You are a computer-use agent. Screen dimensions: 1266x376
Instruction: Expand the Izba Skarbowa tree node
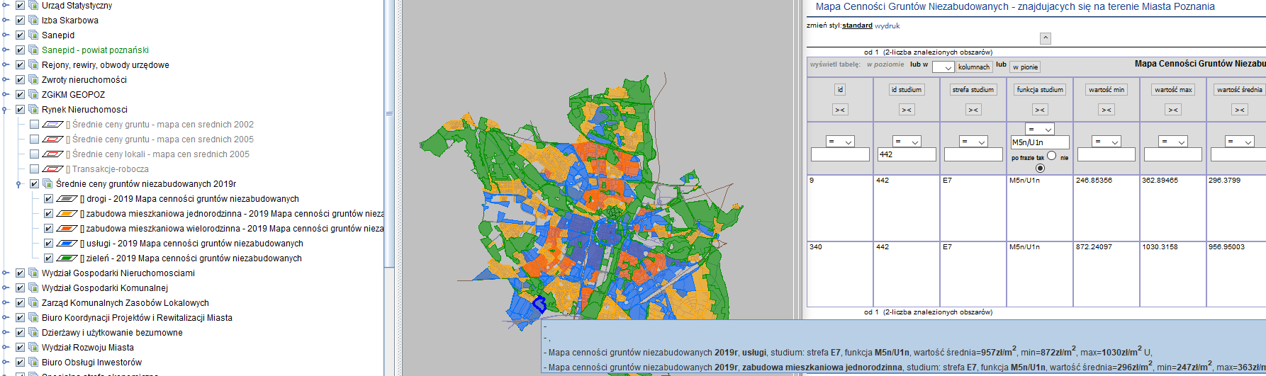(6, 21)
